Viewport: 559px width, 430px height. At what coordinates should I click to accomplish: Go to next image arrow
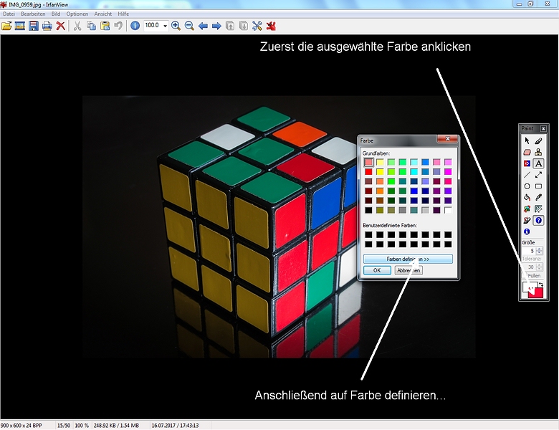(x=216, y=26)
